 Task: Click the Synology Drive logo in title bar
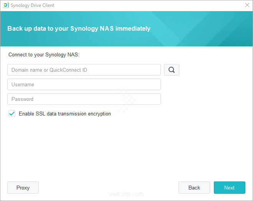[6, 5]
